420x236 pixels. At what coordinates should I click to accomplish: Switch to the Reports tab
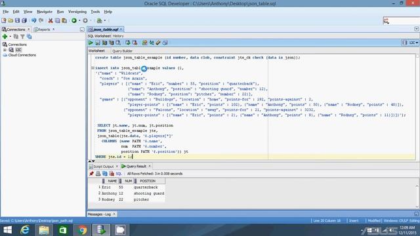[x=43, y=29]
